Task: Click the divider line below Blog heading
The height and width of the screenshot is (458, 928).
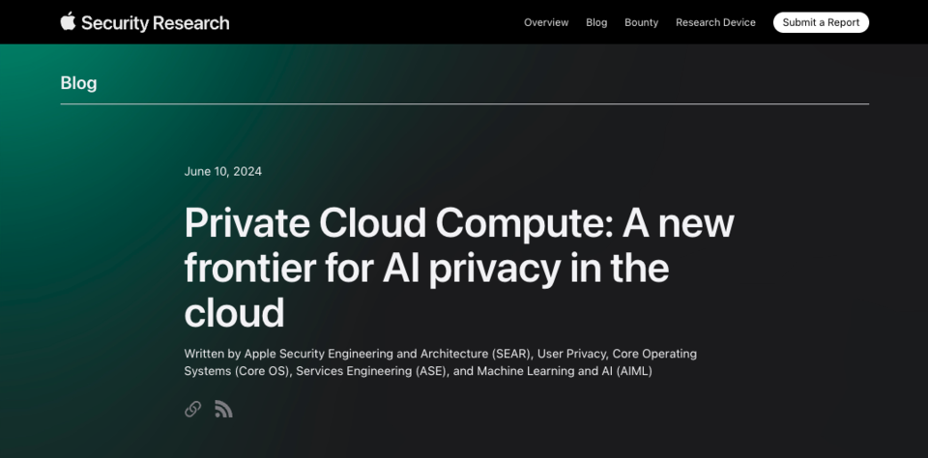Action: (x=464, y=103)
